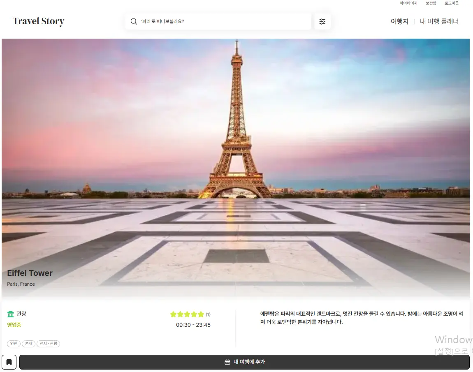Click inside the search input field
This screenshot has height=372, width=473.
click(x=214, y=21)
